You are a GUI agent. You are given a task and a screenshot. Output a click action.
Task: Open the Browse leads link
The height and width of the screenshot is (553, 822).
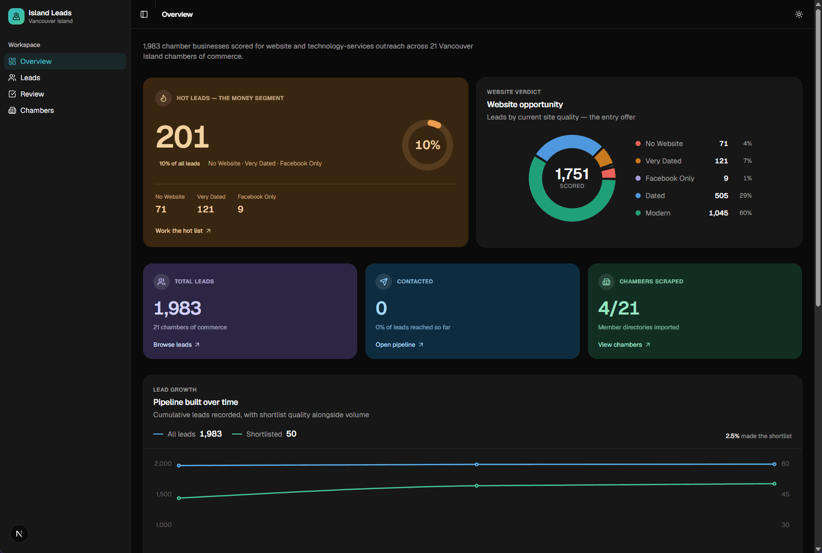point(176,345)
